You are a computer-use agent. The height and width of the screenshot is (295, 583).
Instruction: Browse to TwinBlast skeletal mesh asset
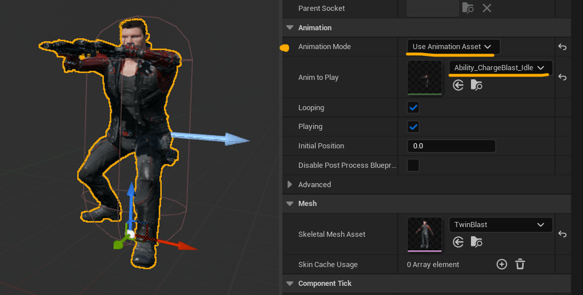pyautogui.click(x=476, y=243)
